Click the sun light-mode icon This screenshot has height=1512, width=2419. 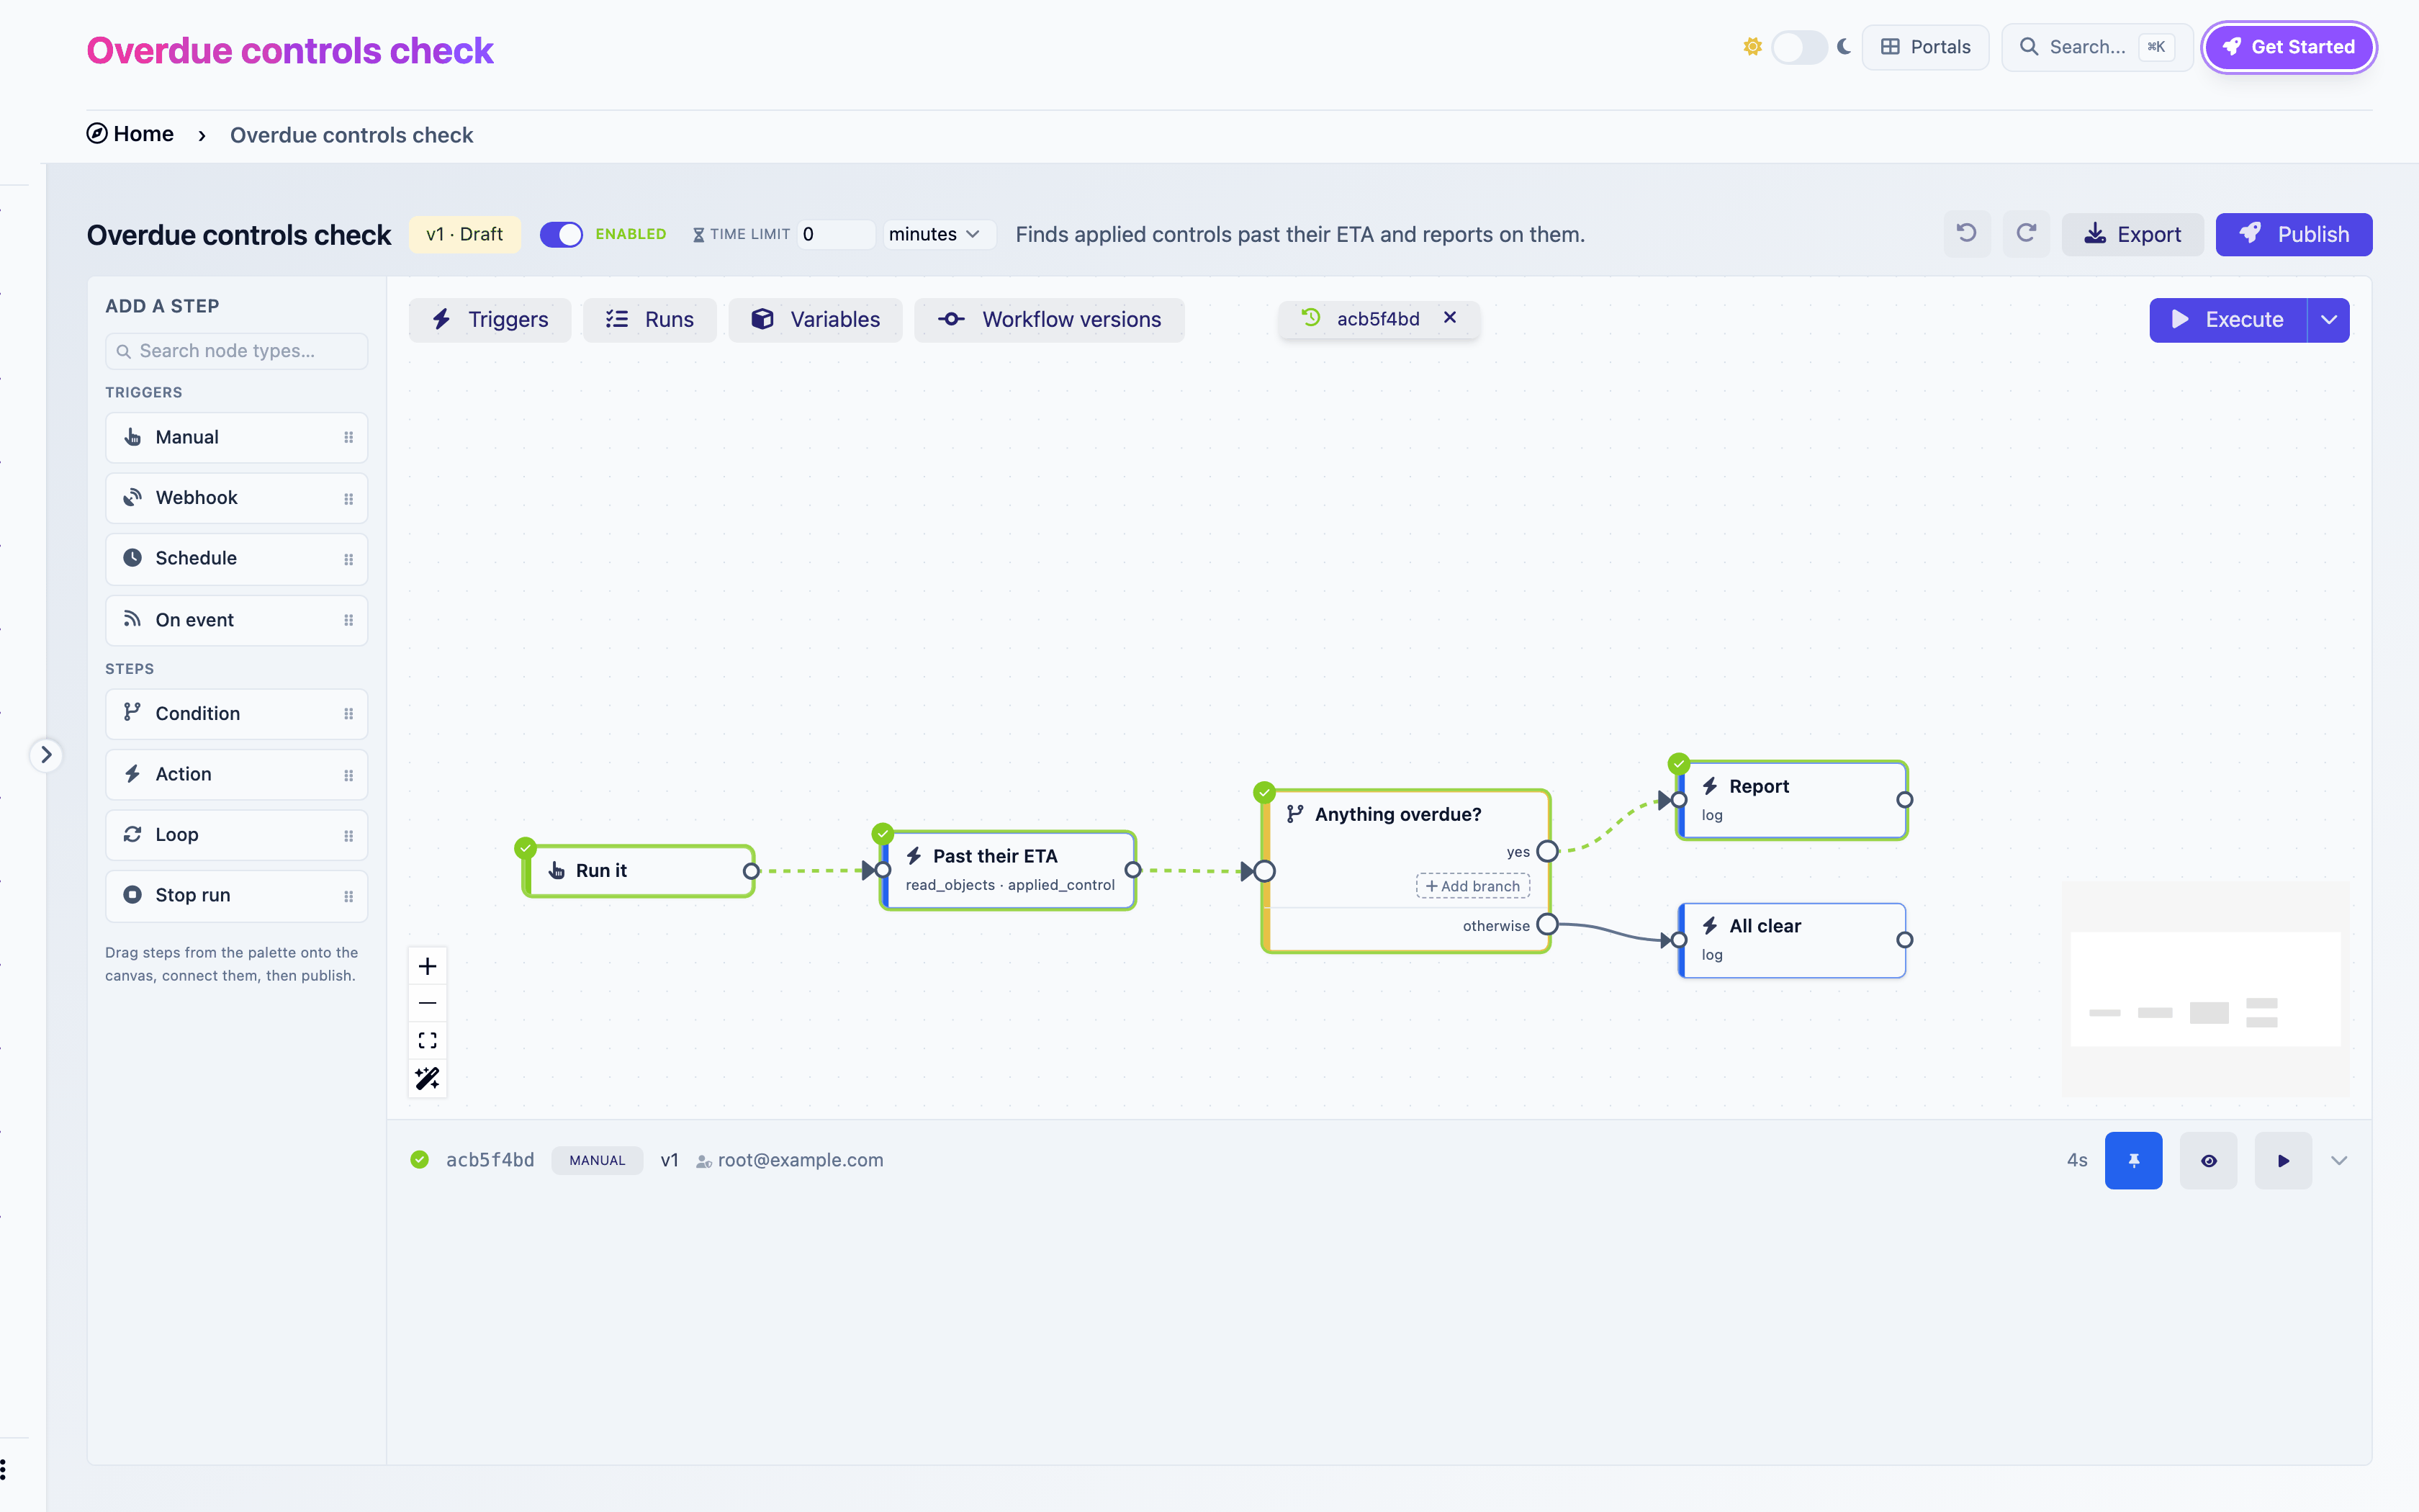[1752, 47]
